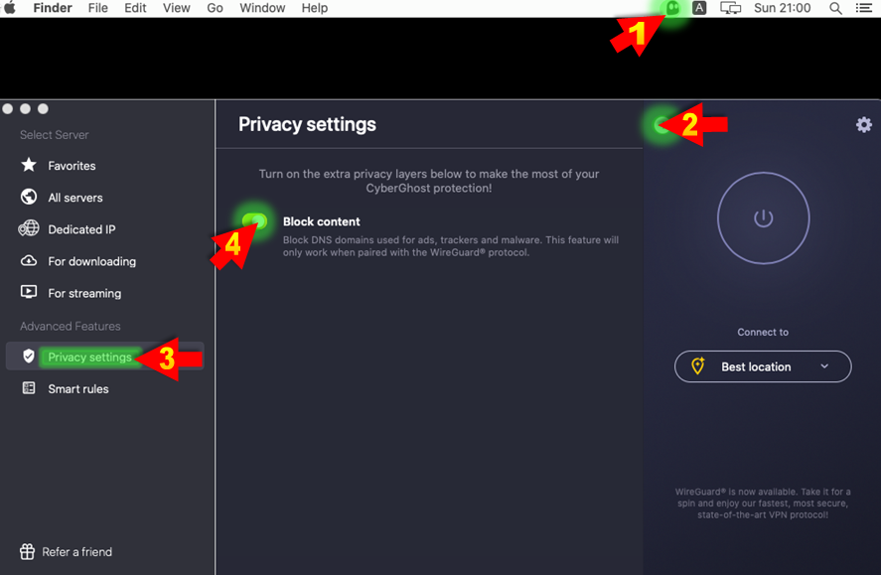
Task: Open the View menu
Action: 177,8
